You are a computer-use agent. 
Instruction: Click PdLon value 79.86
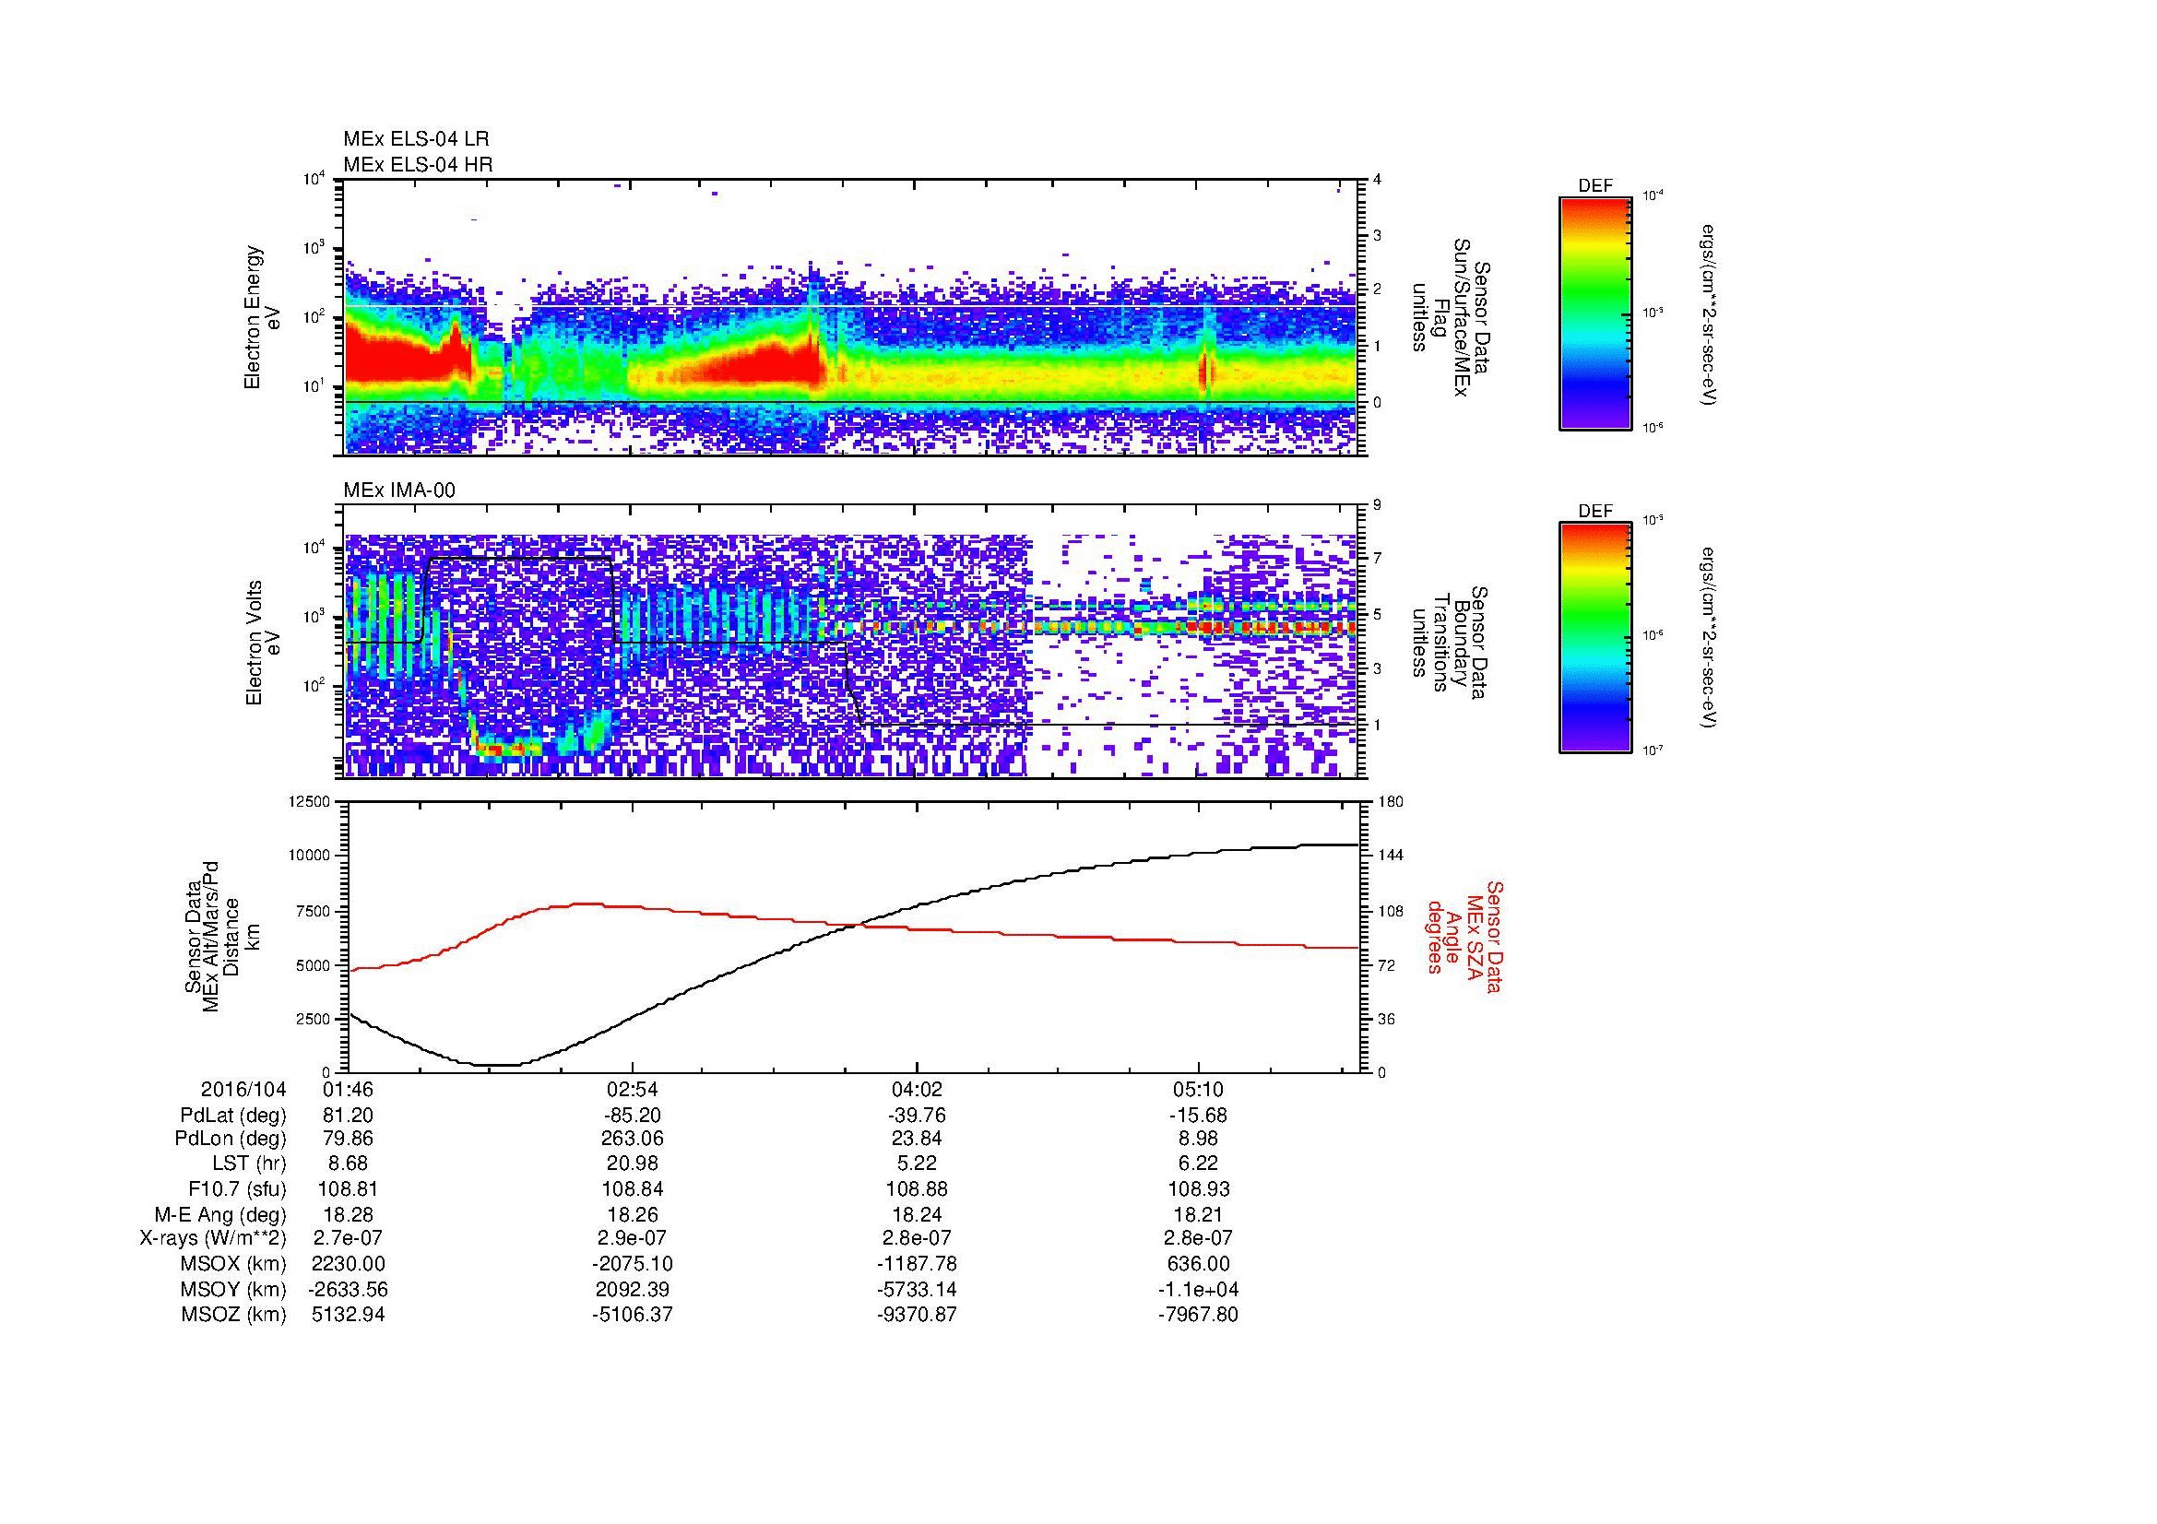pos(348,1139)
